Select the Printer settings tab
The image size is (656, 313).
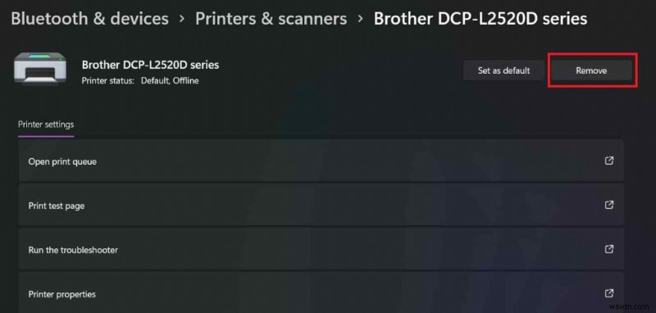point(46,125)
